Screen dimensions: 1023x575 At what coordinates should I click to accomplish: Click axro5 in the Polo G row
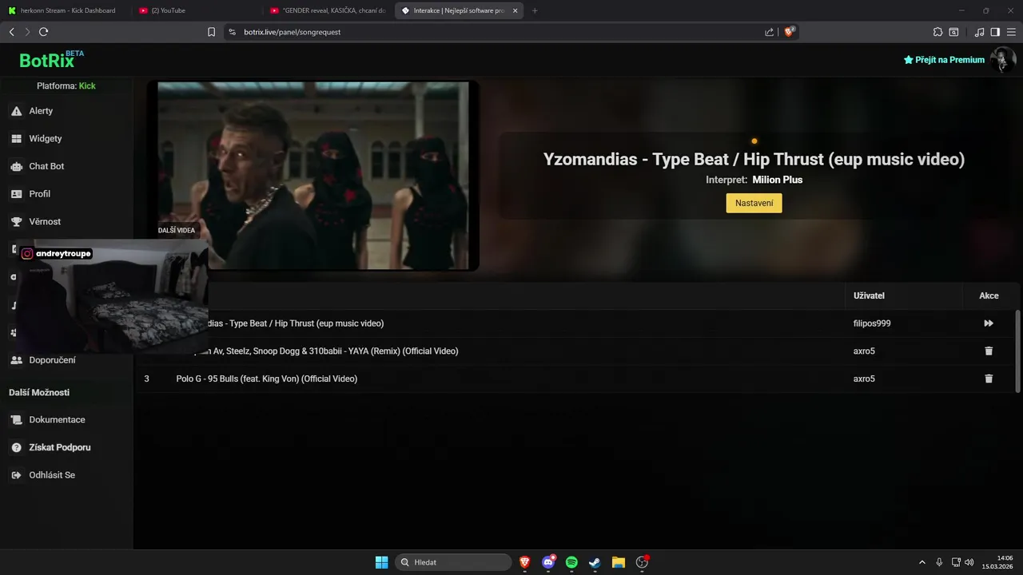(x=864, y=379)
